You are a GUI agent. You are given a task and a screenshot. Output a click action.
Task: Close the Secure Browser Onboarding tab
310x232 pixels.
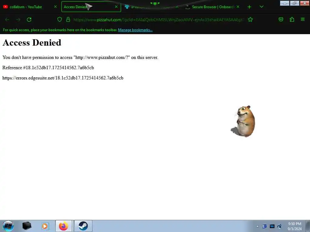[238, 7]
